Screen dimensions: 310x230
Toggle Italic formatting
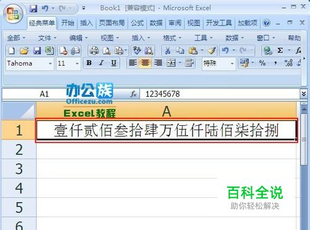(101, 63)
